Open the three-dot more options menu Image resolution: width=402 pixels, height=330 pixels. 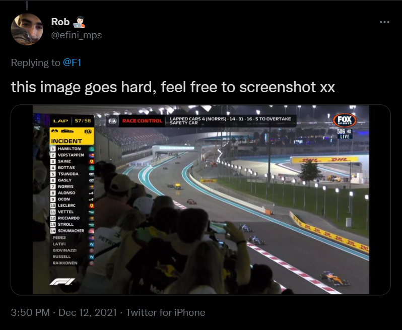point(384,22)
